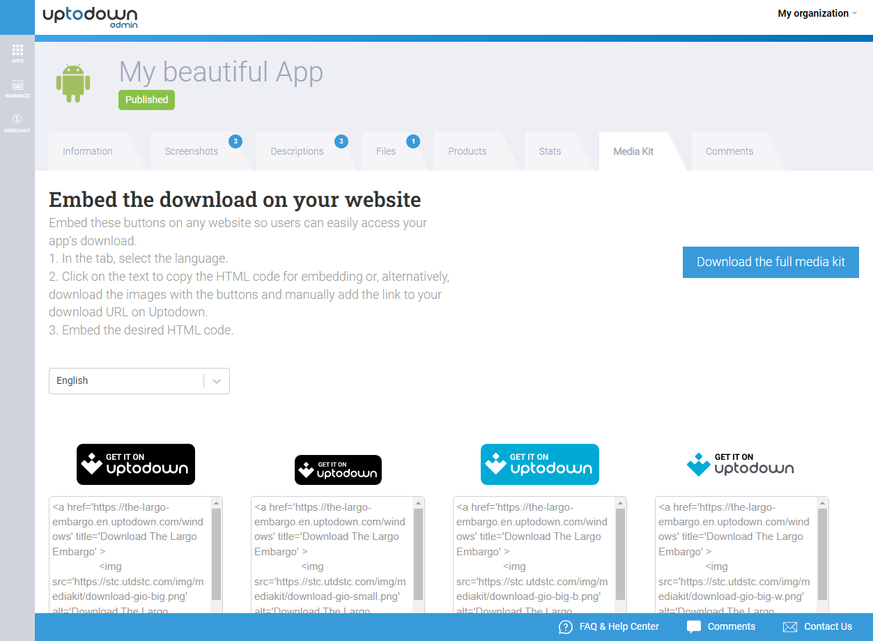Click the scrollbar of the third code box
The width and height of the screenshot is (873, 641).
coord(621,555)
